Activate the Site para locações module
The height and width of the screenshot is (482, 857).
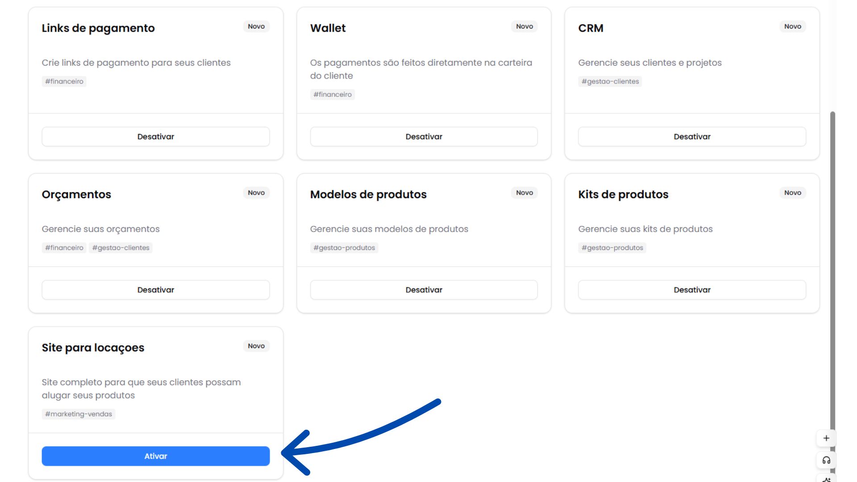coord(155,456)
